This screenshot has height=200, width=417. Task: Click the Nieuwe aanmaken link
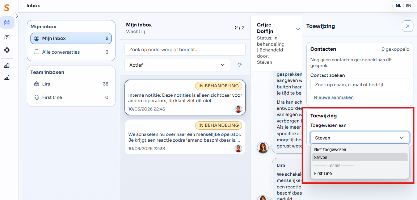click(333, 97)
